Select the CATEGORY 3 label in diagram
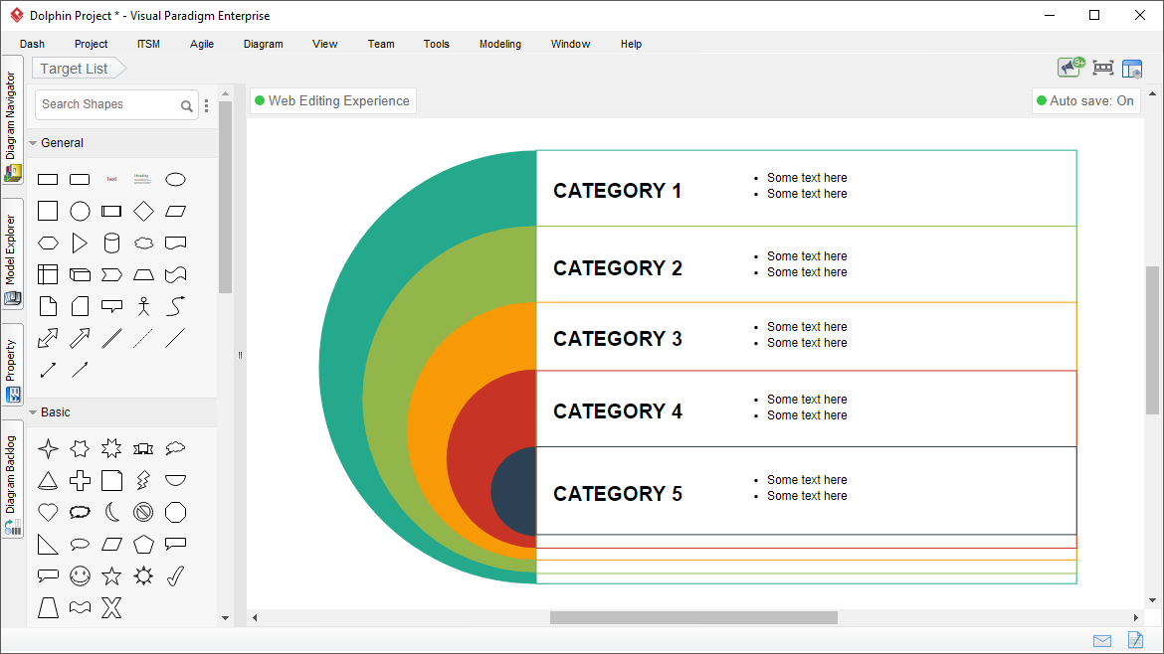Screen dimensions: 1164x654 pyautogui.click(x=617, y=339)
